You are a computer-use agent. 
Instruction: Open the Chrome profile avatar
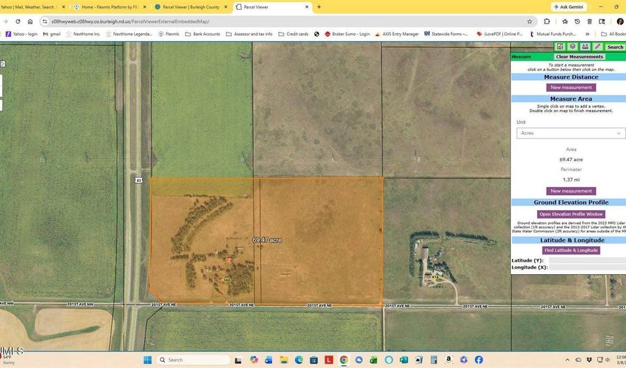coord(620,22)
